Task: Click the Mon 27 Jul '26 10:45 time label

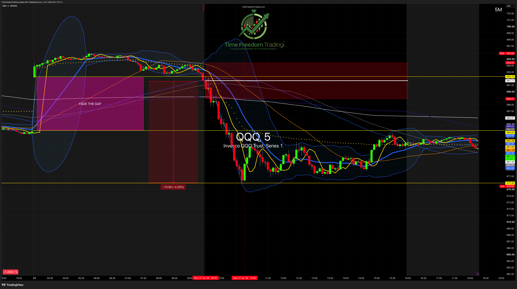Action: [x=244, y=278]
